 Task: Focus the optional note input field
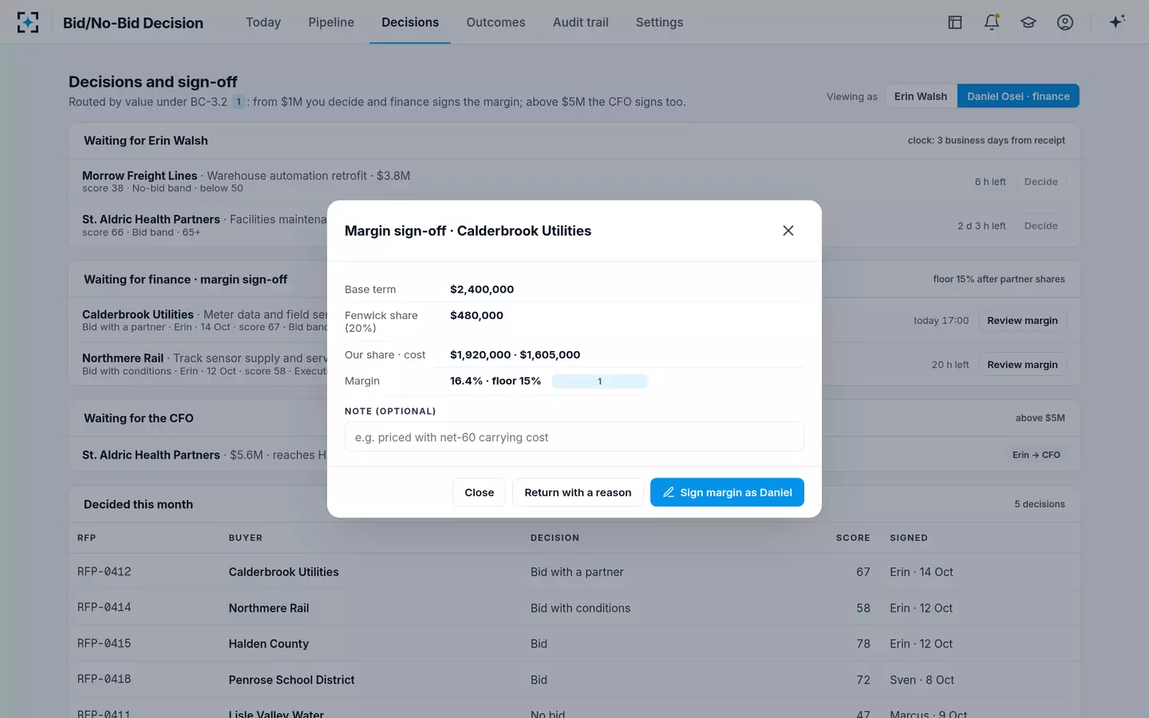(574, 437)
